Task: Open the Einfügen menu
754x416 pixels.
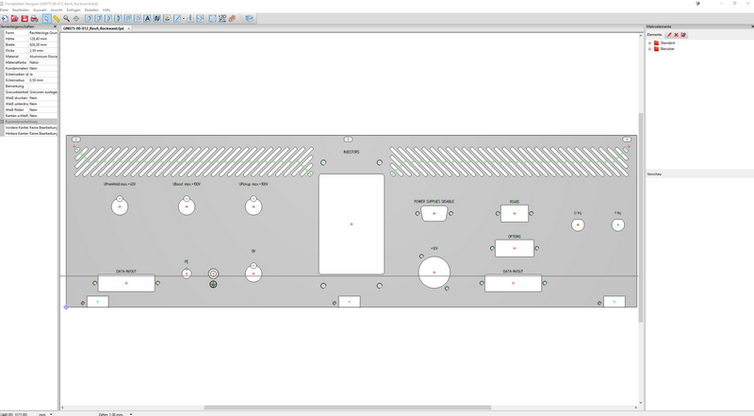Action: [x=74, y=9]
